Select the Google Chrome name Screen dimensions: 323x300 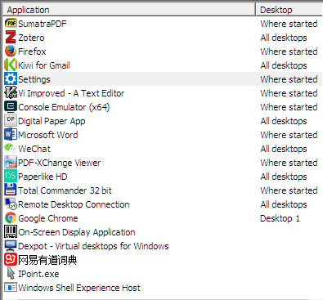point(48,218)
